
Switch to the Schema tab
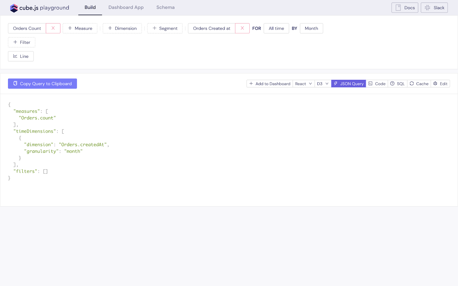165,7
